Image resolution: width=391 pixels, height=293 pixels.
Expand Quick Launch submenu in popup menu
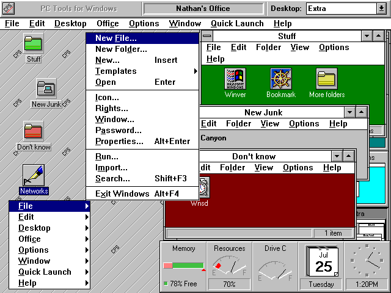(49, 272)
